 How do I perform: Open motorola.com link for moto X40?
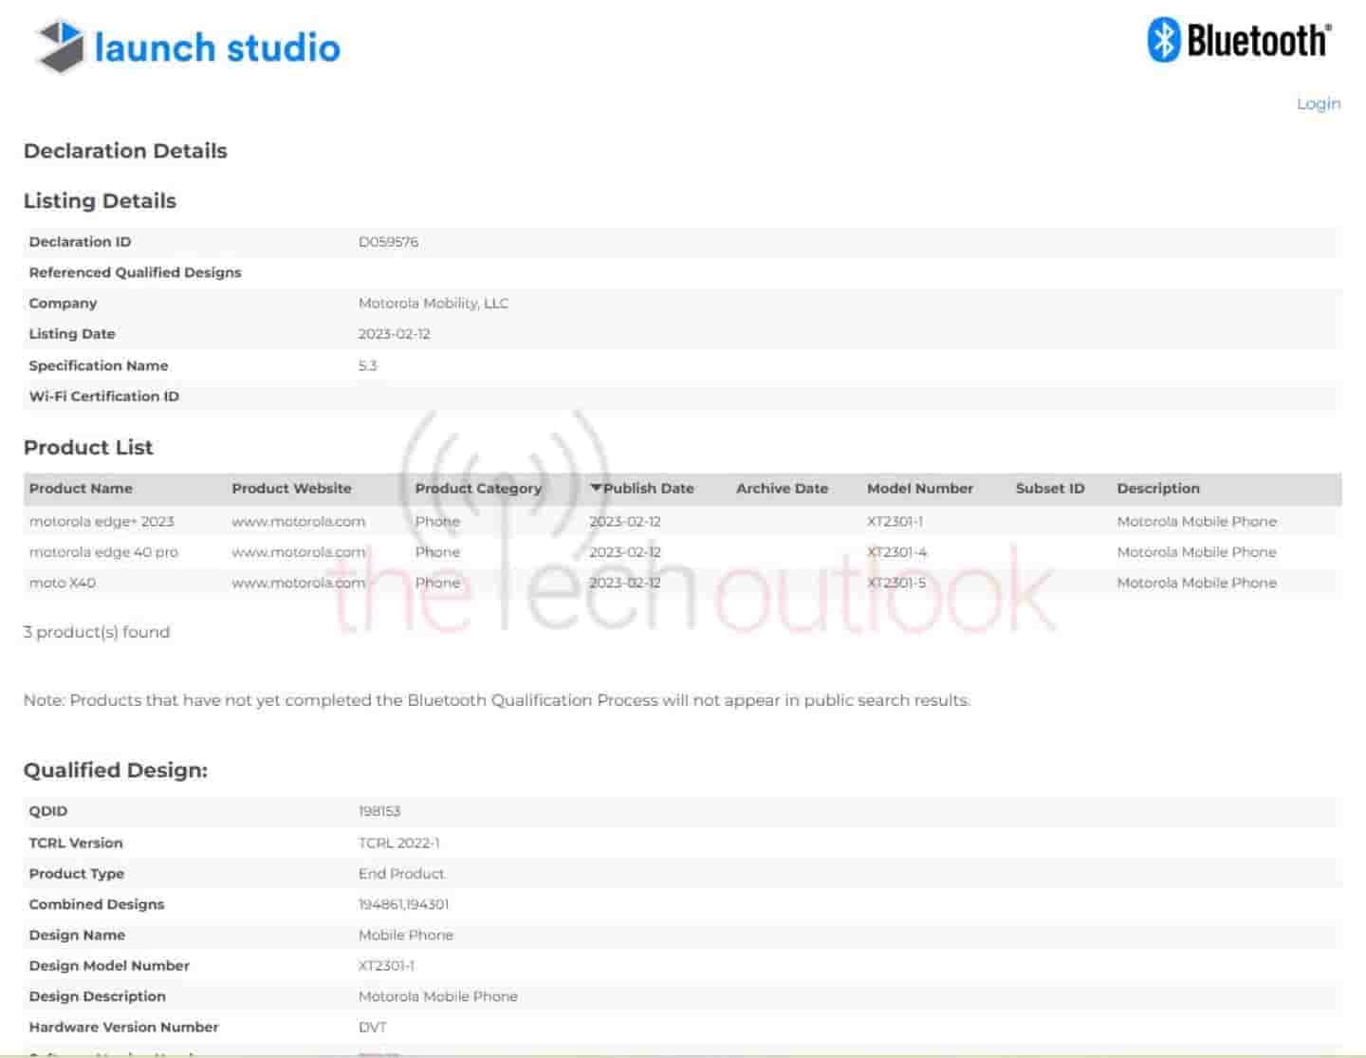tap(298, 583)
